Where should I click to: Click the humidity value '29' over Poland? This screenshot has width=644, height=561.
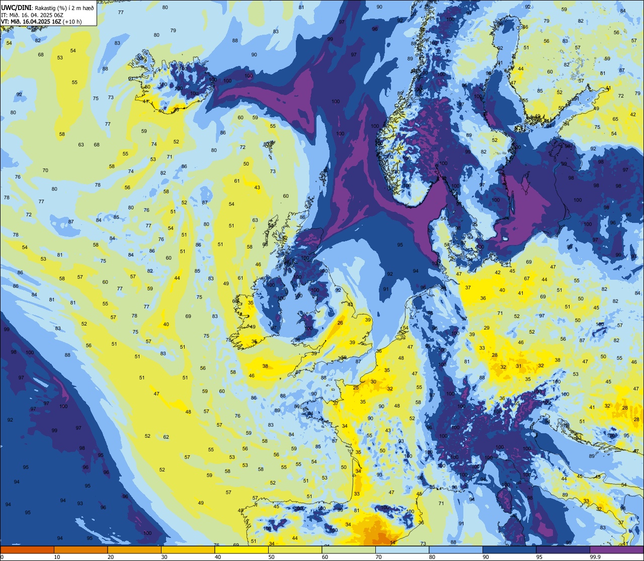pyautogui.click(x=487, y=328)
